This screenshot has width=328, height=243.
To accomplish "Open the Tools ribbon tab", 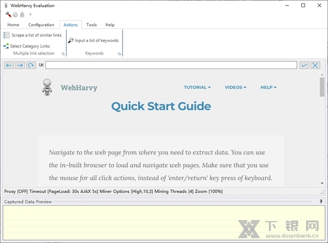I will click(x=91, y=25).
